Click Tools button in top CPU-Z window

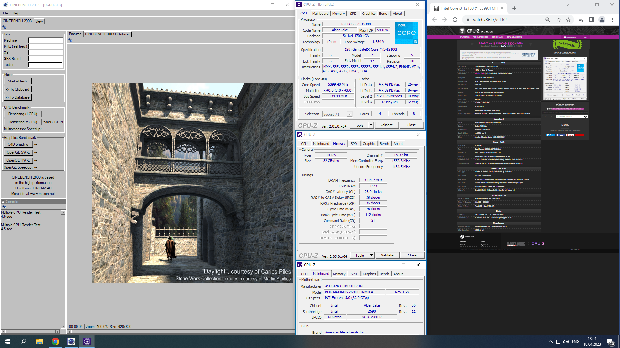coord(359,125)
